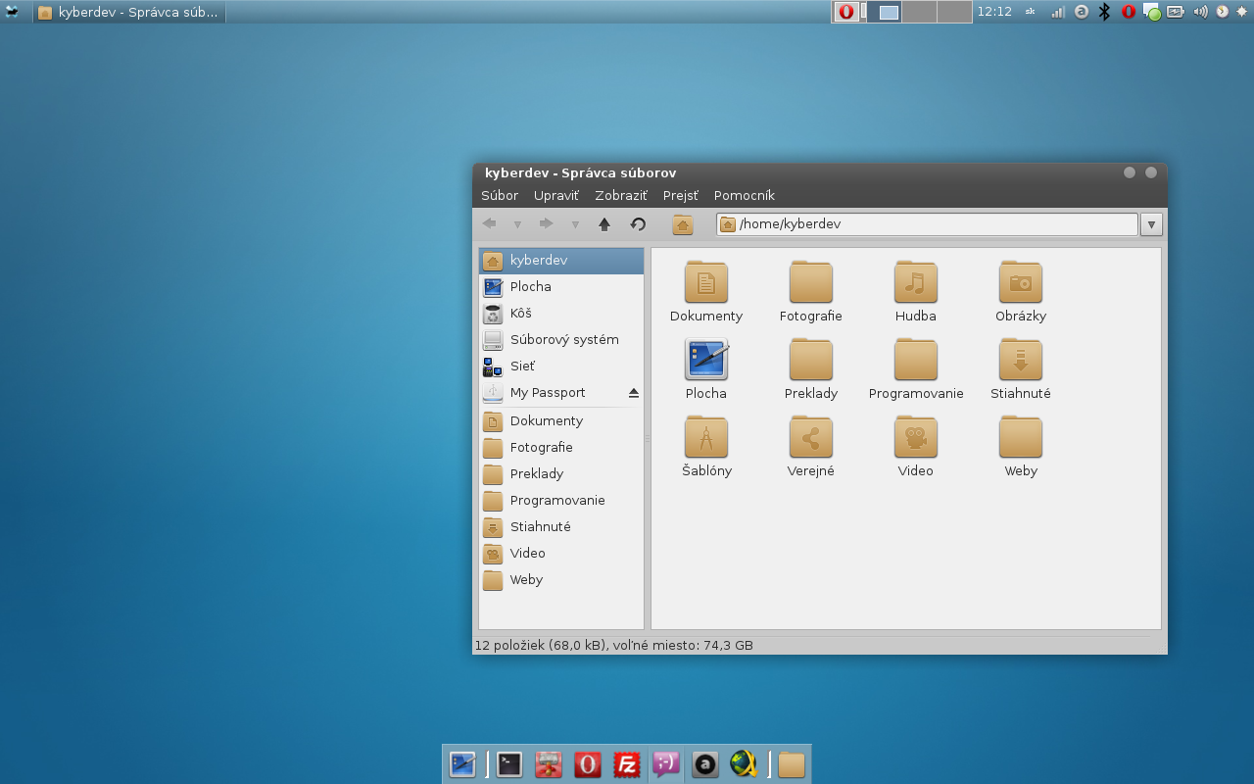Open the Weby folder in main pane
This screenshot has height=784, width=1254.
(x=1021, y=447)
